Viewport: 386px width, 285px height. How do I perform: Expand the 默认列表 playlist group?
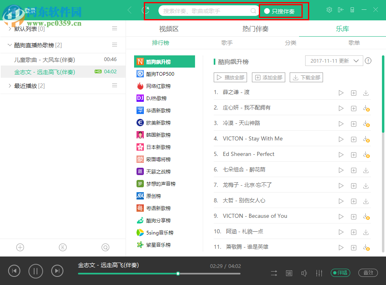(10, 29)
